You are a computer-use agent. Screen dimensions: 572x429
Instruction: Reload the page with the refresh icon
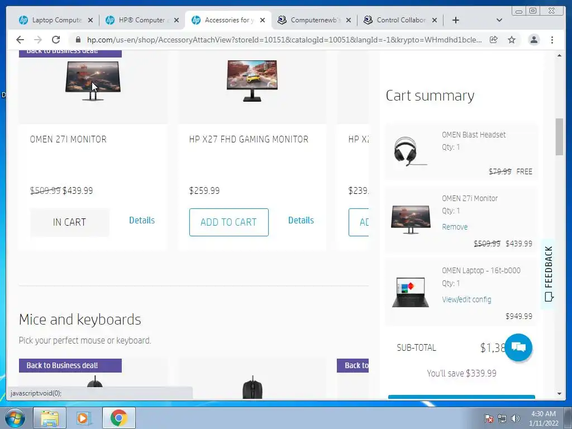pyautogui.click(x=56, y=40)
